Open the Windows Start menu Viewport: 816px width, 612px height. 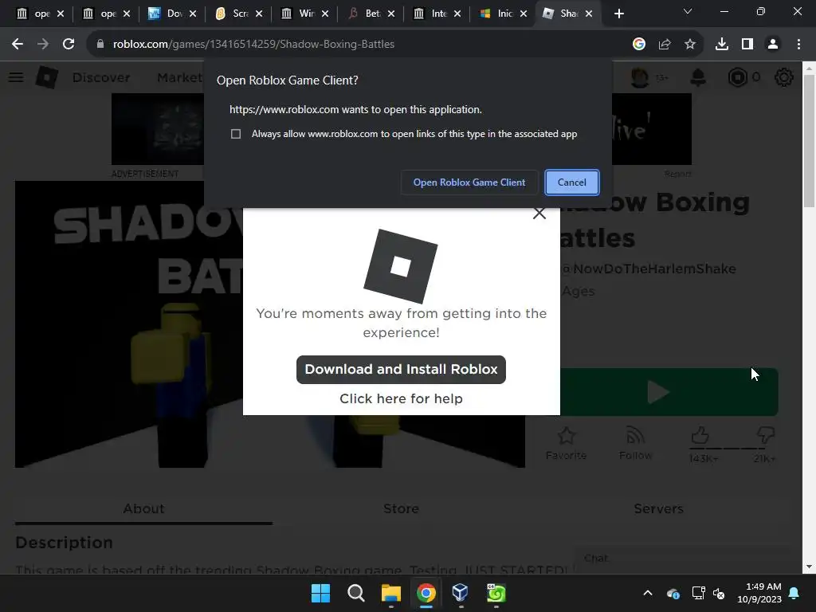pyautogui.click(x=320, y=593)
